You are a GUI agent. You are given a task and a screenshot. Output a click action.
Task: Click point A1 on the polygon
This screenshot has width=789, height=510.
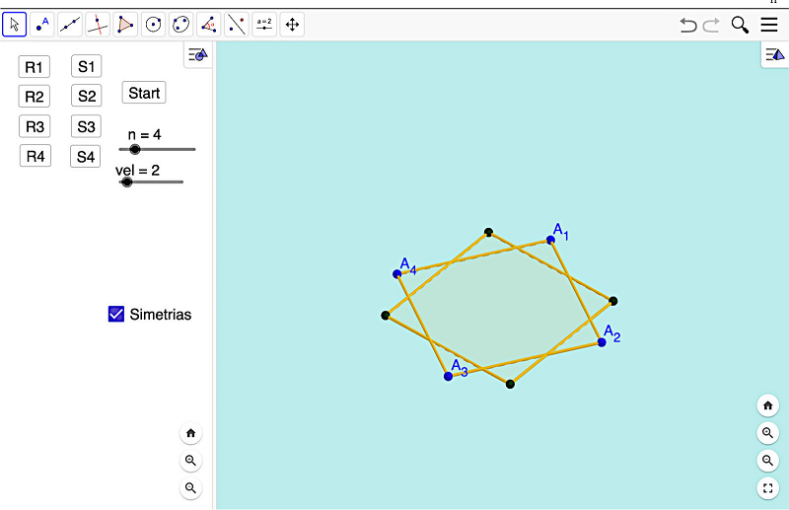coord(551,240)
